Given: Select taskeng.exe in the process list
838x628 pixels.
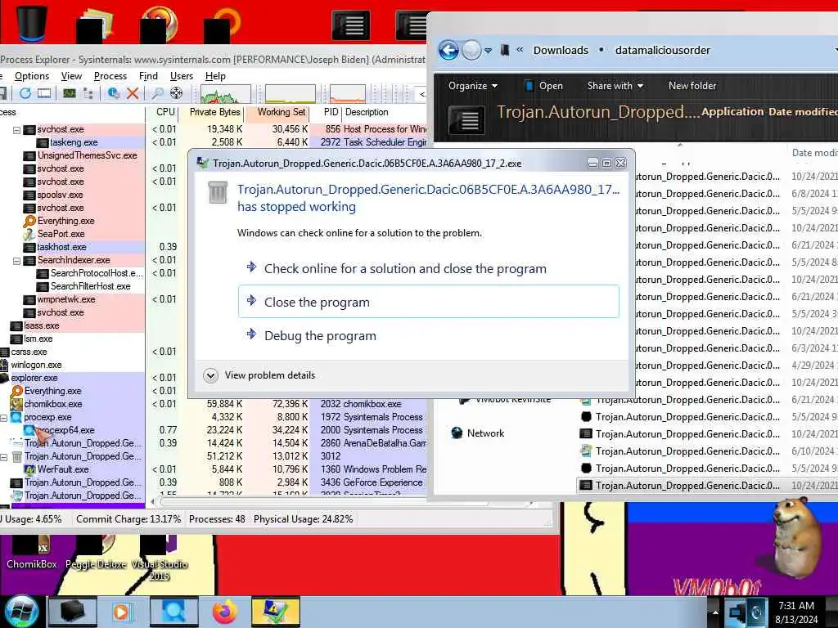Looking at the screenshot, I should tap(73, 142).
